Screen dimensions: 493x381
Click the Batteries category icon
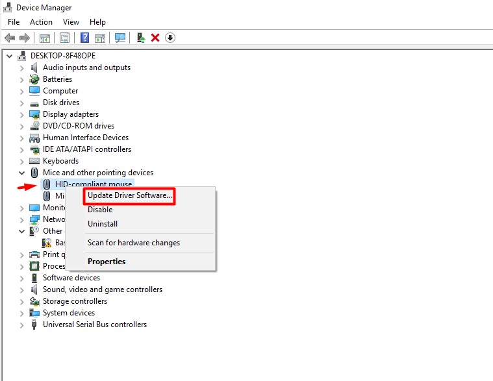[34, 79]
